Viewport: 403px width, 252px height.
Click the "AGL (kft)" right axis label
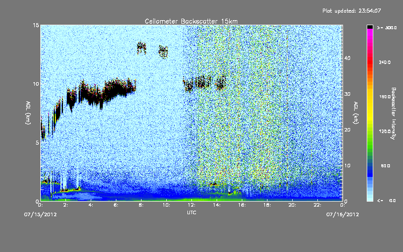356,112
